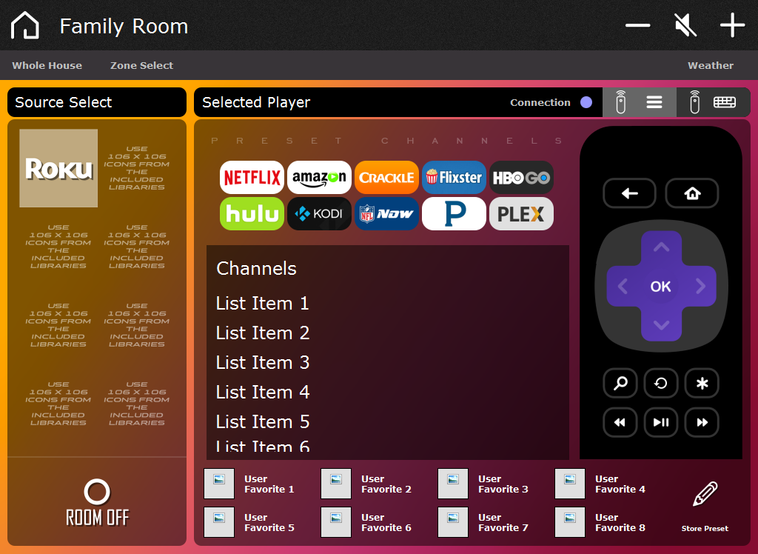Image resolution: width=758 pixels, height=554 pixels.
Task: Toggle the mute speaker icon
Action: click(685, 25)
